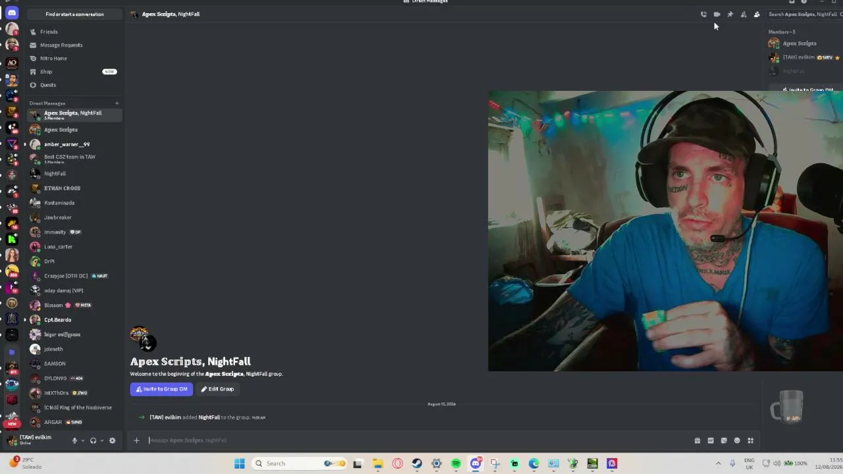The width and height of the screenshot is (843, 474).
Task: Open Cpt.Beardo conversation
Action: point(74,319)
